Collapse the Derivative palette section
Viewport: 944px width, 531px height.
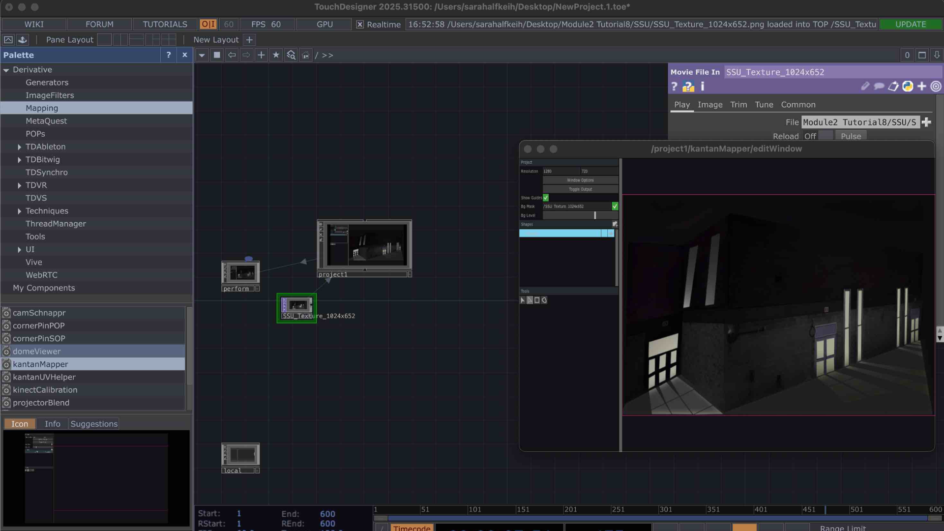(6, 69)
